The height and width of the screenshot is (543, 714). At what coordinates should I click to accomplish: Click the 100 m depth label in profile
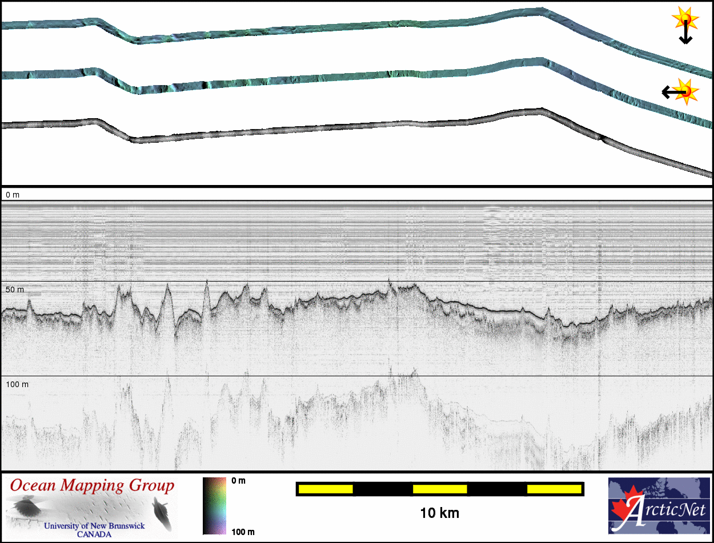(17, 384)
